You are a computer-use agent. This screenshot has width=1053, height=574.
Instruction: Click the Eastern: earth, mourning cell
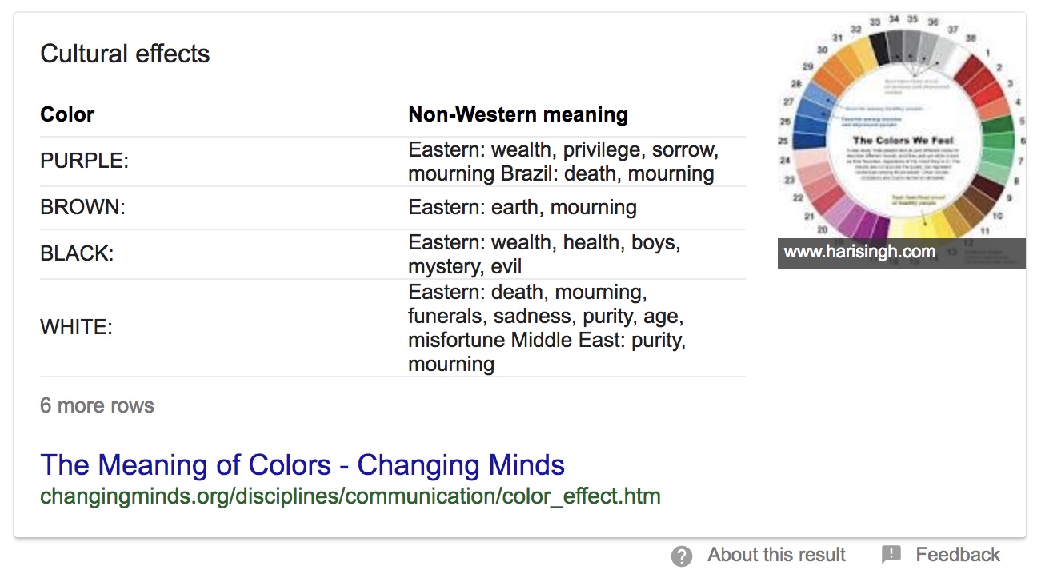coord(522,208)
